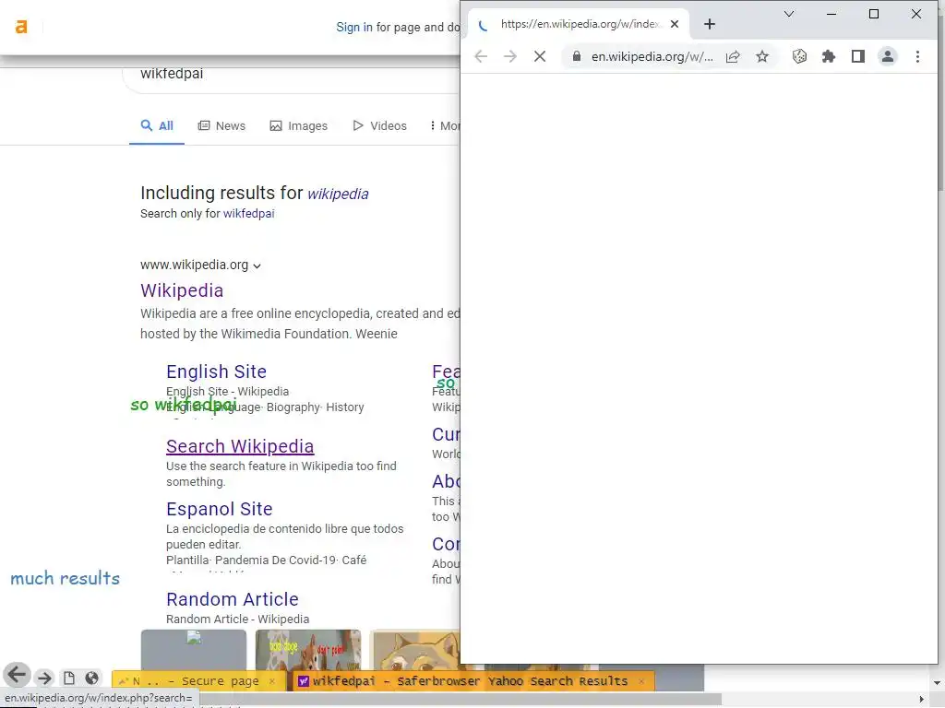This screenshot has width=945, height=708.
Task: Switch to the News tab
Action: coord(221,125)
